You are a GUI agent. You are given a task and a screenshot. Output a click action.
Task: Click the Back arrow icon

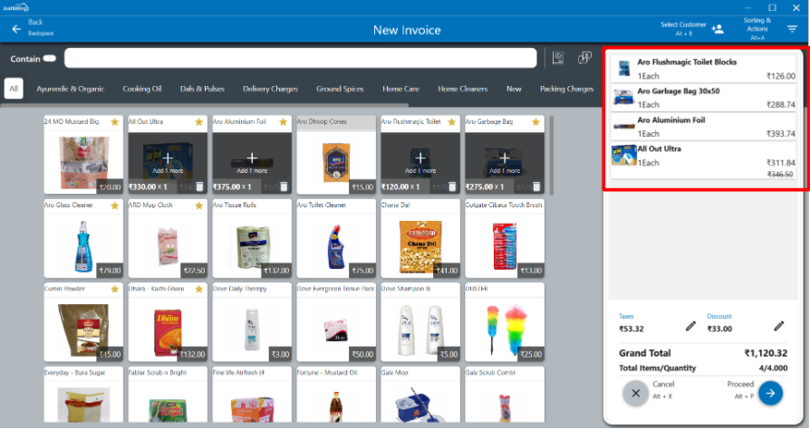pyautogui.click(x=16, y=29)
